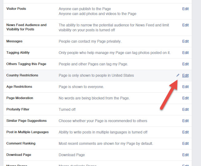This screenshot has height=166, width=201.
Task: Click 'Page is only shown to people in United States'
Action: coord(96,75)
